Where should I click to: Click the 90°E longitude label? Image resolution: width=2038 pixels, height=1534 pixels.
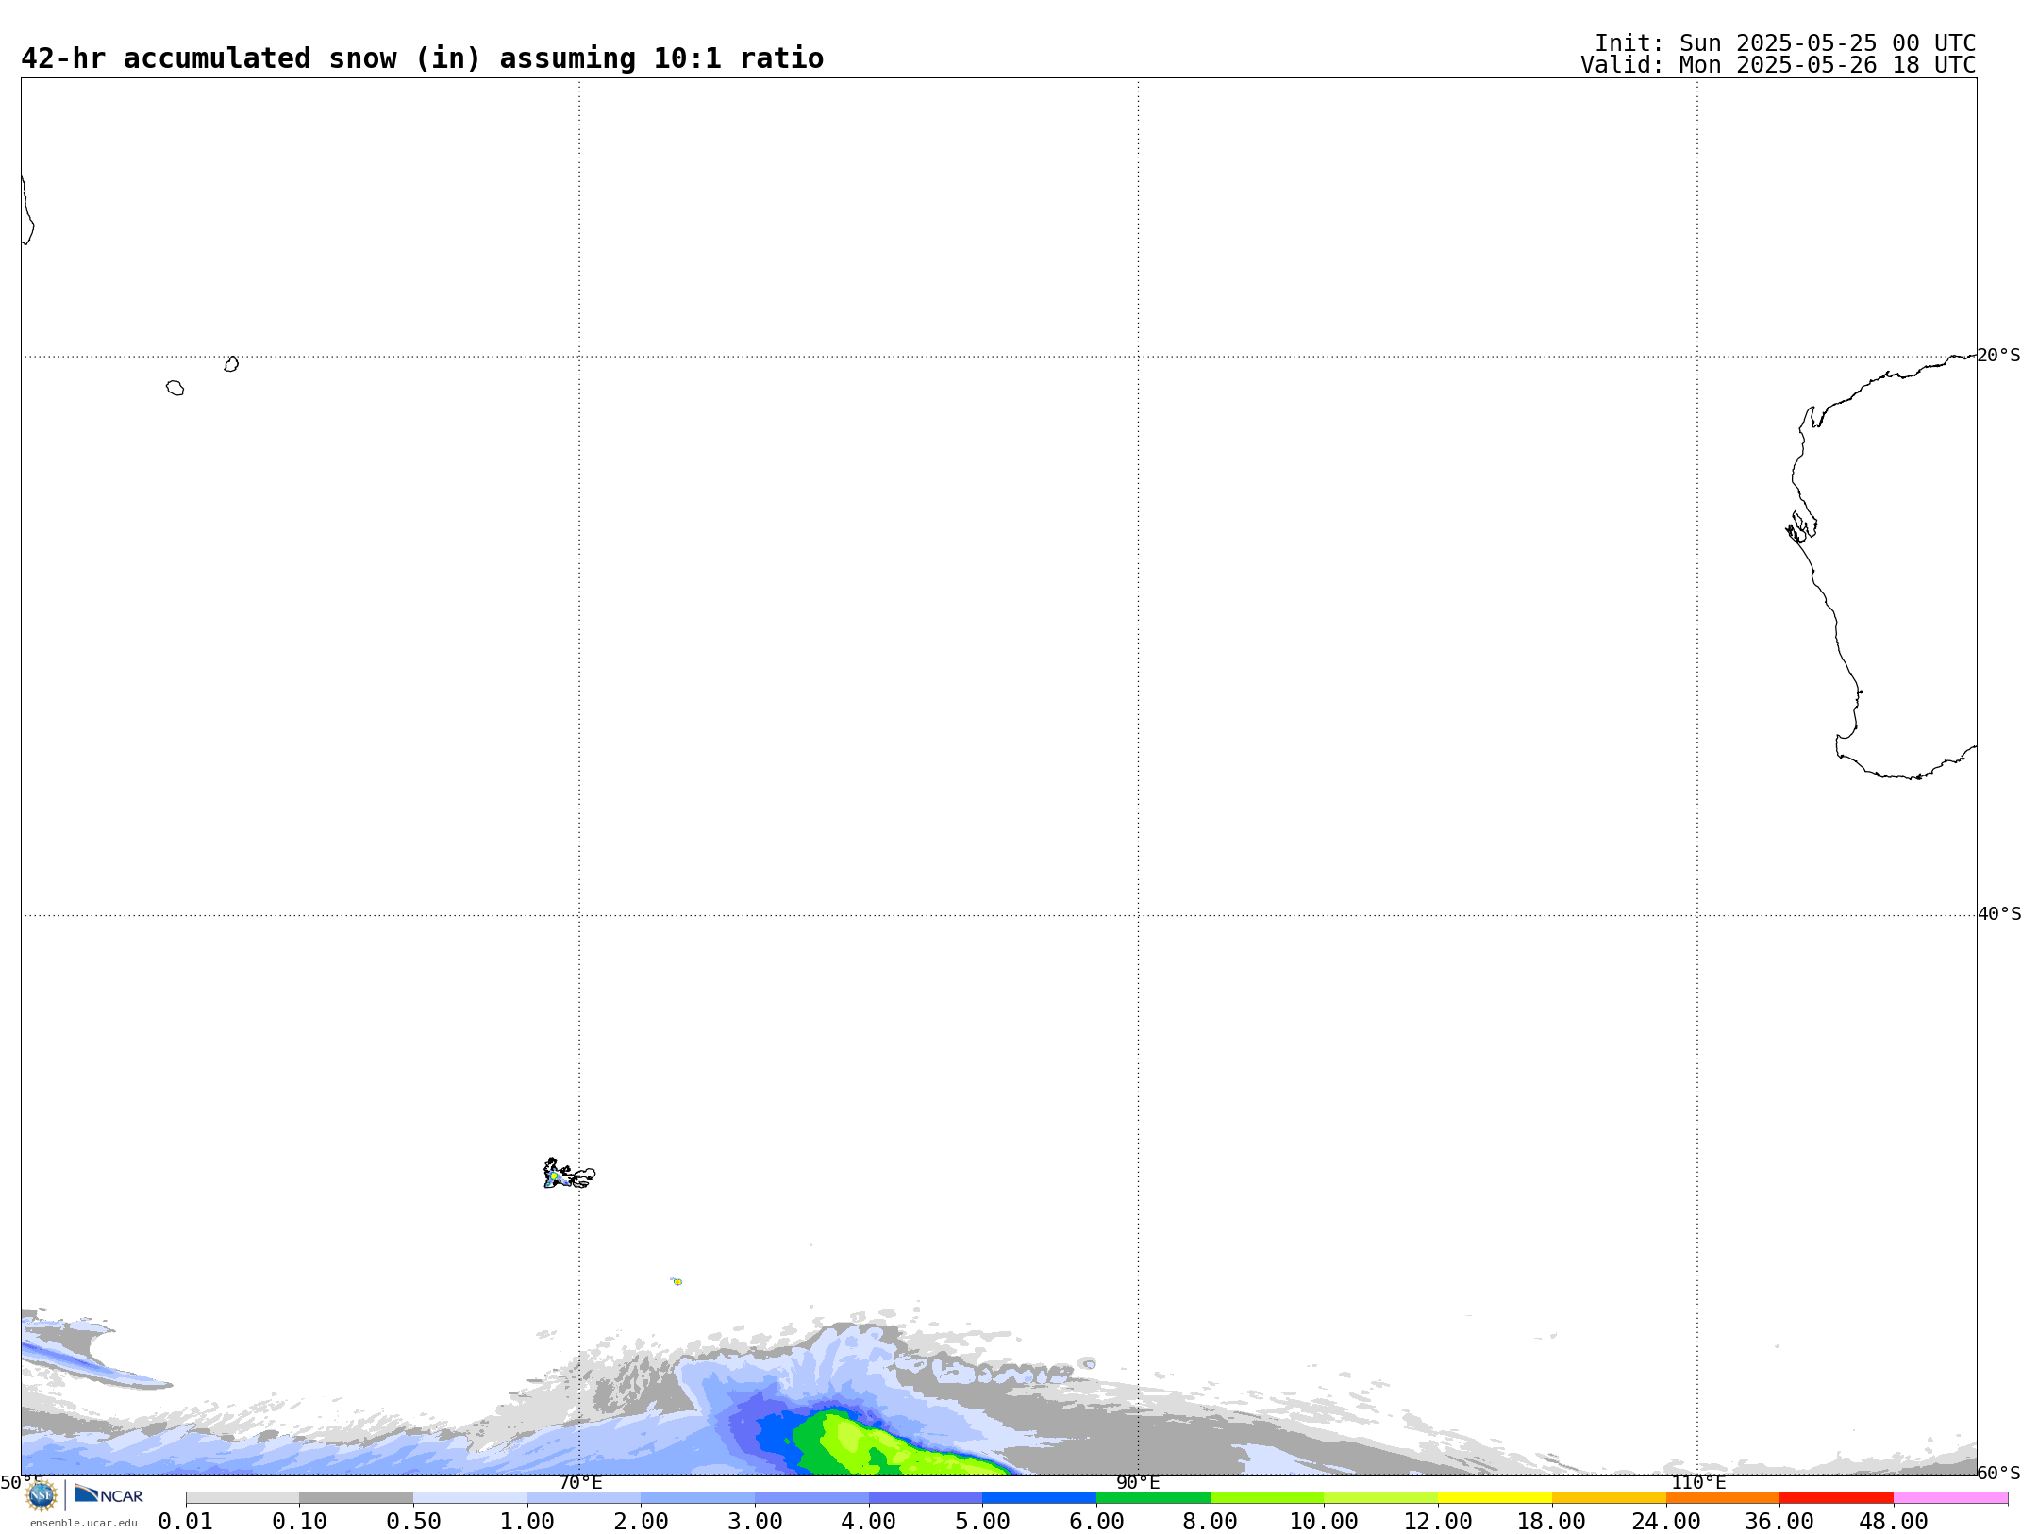click(1138, 1483)
